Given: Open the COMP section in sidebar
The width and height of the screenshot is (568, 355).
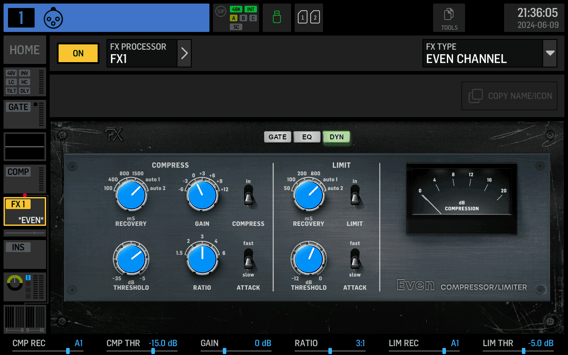Looking at the screenshot, I should (25, 179).
